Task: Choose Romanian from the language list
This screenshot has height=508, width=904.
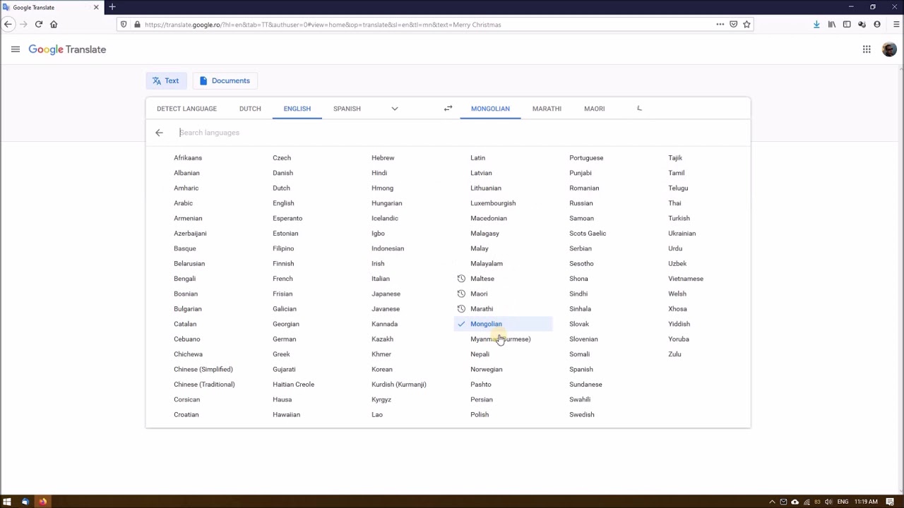Action: pos(584,188)
